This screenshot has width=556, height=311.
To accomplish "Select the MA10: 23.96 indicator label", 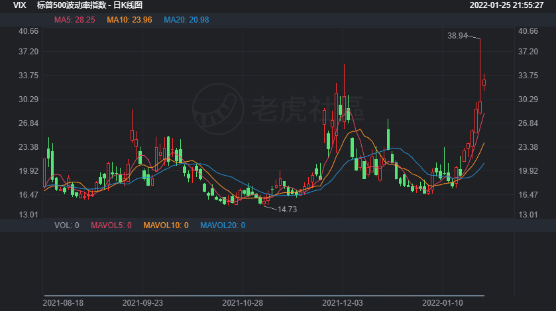I will click(x=129, y=20).
